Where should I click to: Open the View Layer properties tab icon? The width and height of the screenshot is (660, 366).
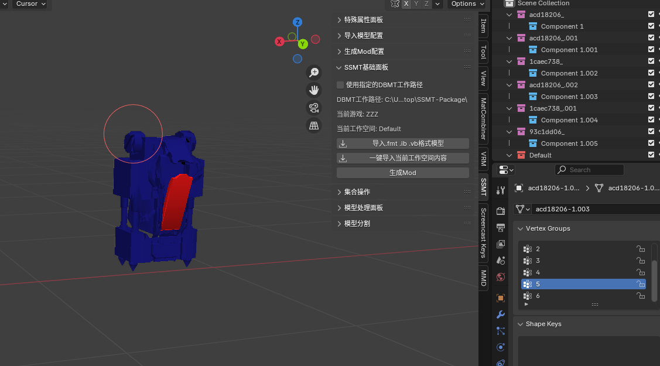(x=501, y=244)
